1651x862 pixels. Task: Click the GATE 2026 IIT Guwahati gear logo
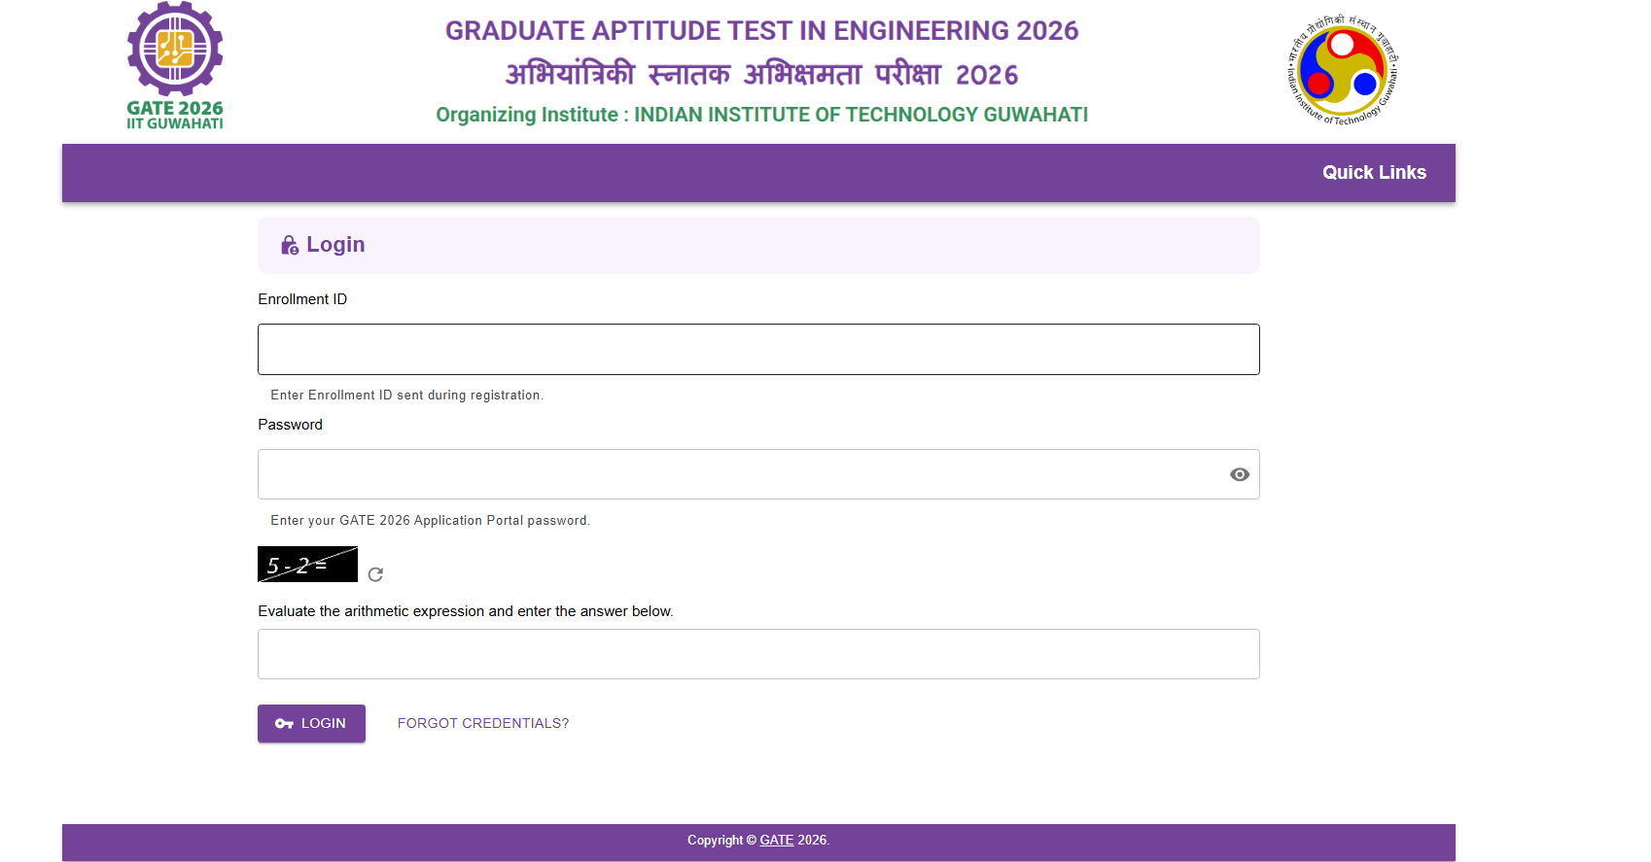tap(175, 64)
